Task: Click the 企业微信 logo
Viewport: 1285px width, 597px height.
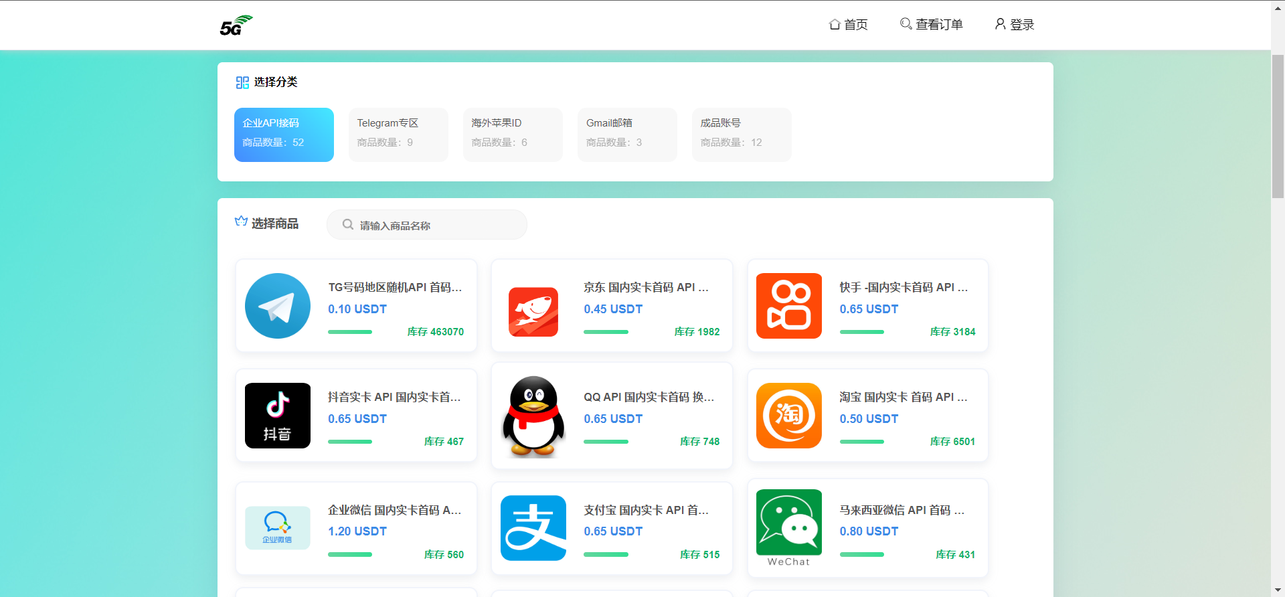Action: 278,528
